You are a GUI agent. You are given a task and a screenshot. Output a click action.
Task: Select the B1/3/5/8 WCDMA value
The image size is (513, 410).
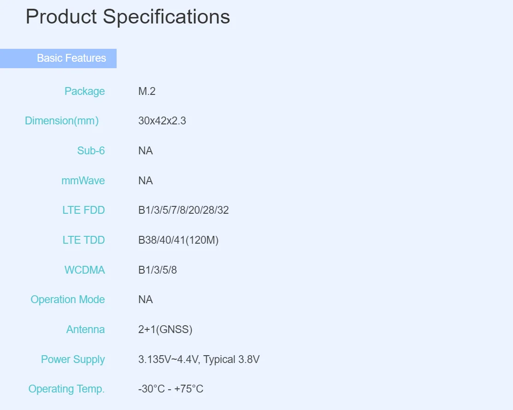[158, 270]
